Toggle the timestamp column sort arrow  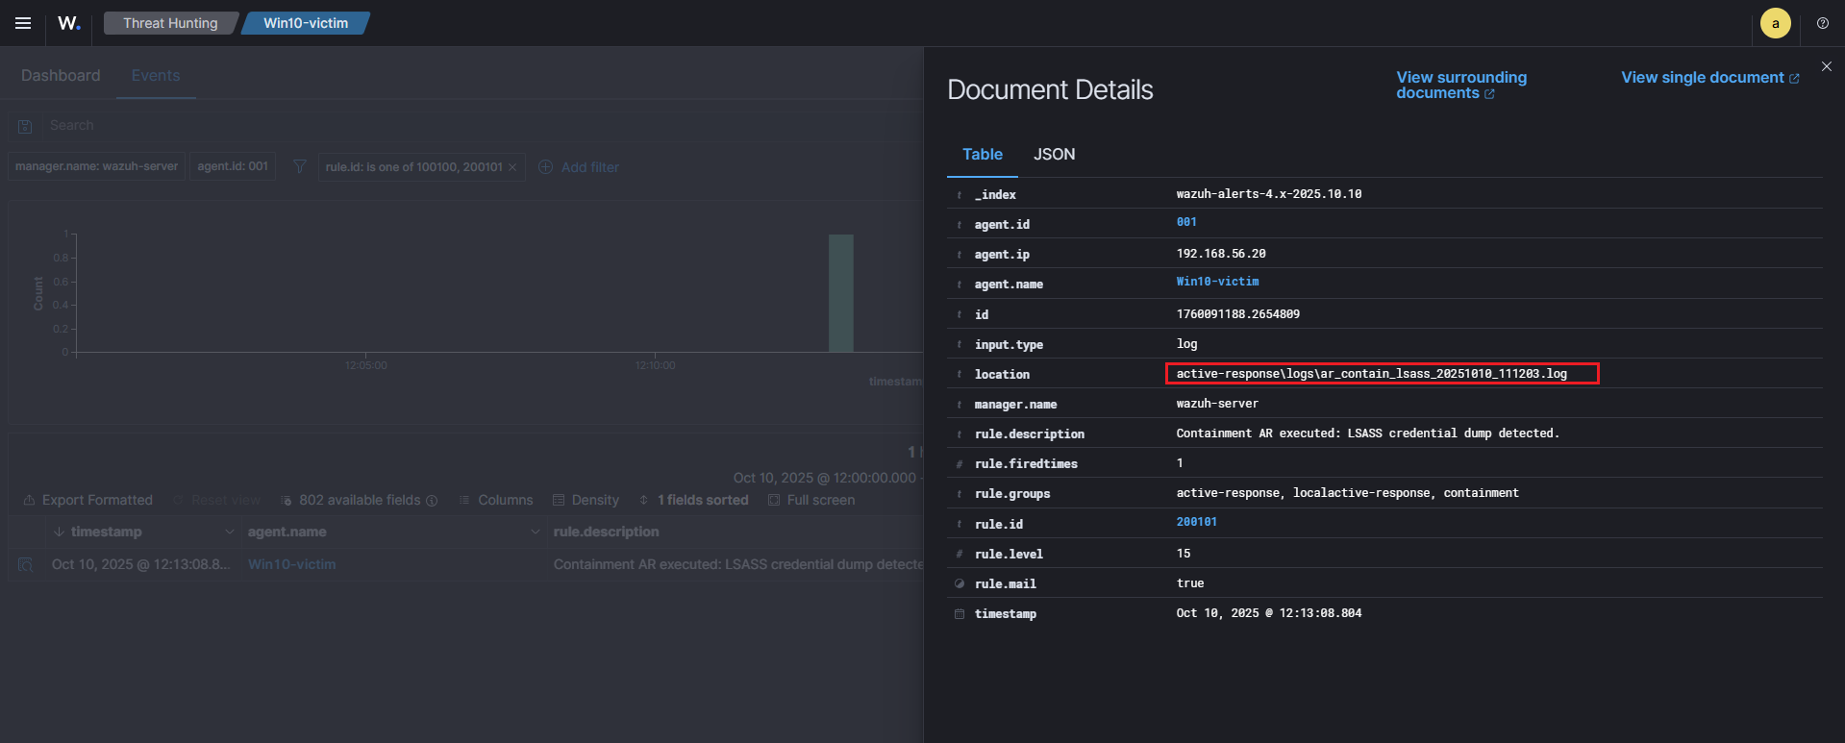click(x=60, y=532)
